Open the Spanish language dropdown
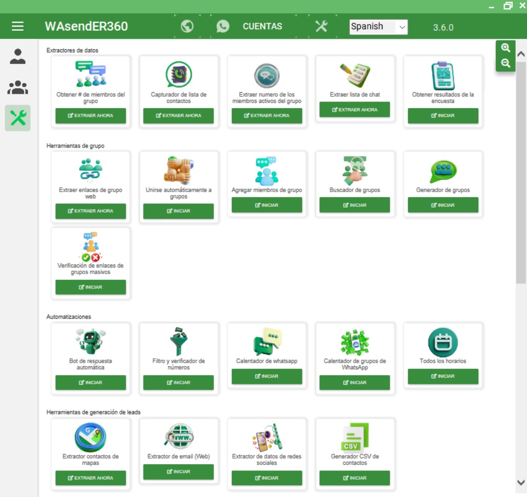The image size is (527, 497). (378, 27)
